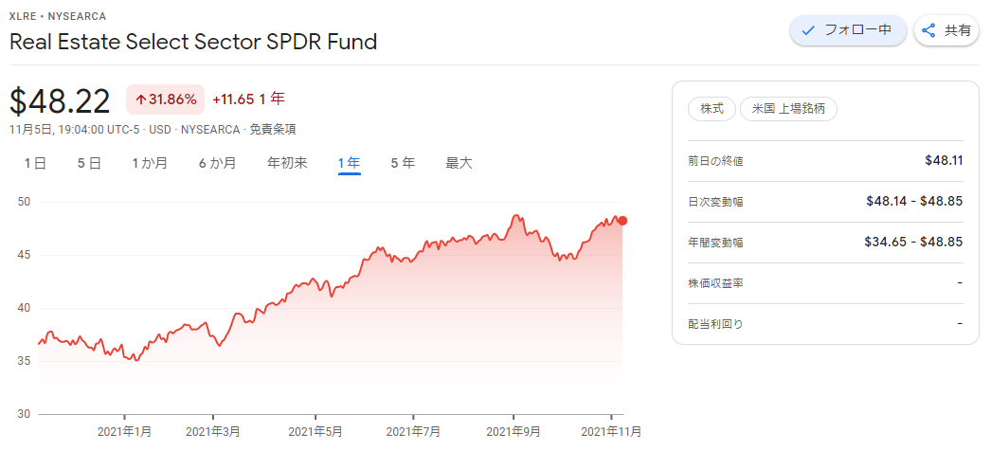Click the 2021年5月 axis marker

(315, 432)
